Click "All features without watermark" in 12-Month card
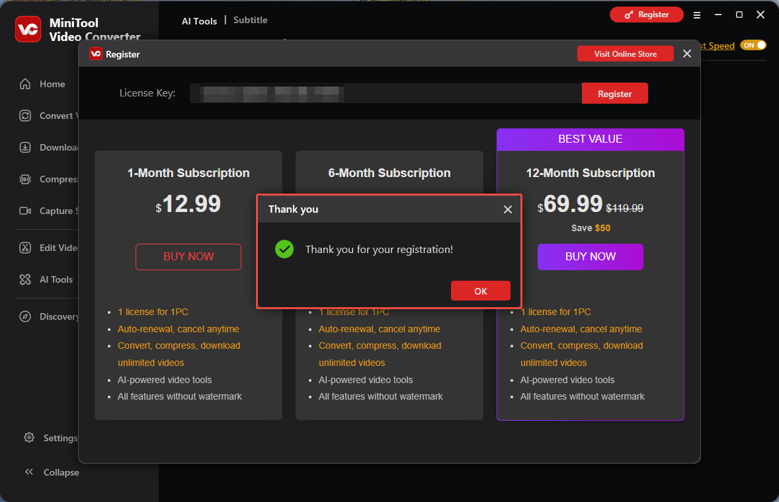The image size is (779, 502). (x=582, y=396)
